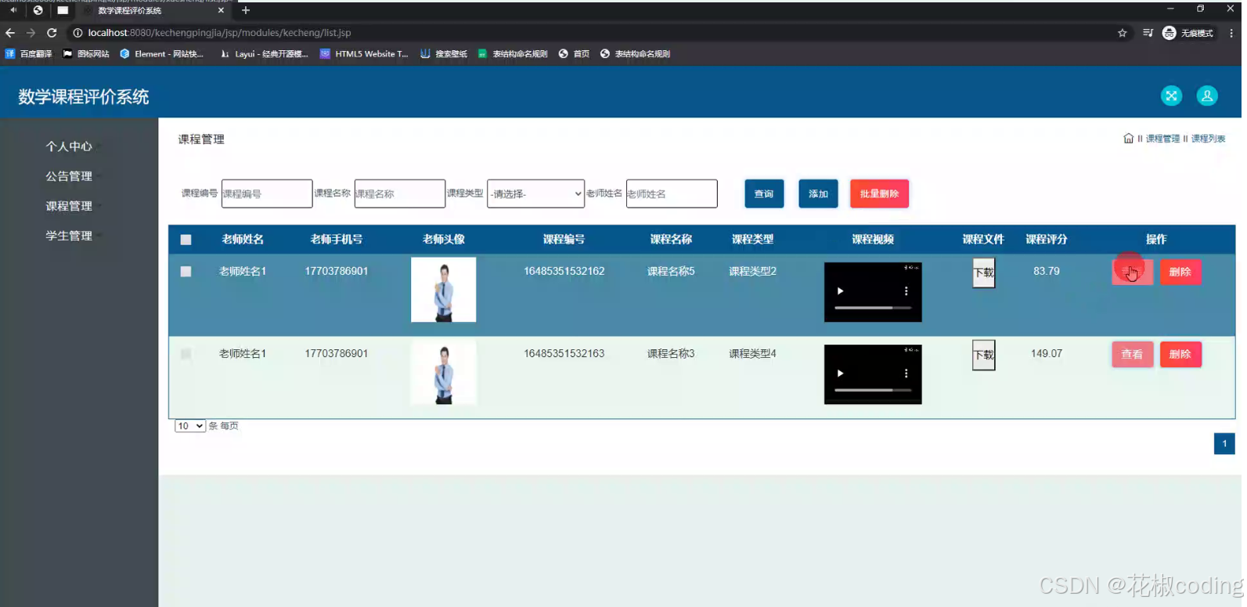Delete the 课程名称3 course row

(x=1180, y=354)
